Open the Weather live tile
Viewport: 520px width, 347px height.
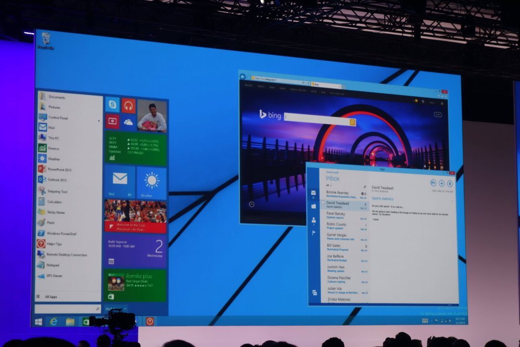[152, 181]
